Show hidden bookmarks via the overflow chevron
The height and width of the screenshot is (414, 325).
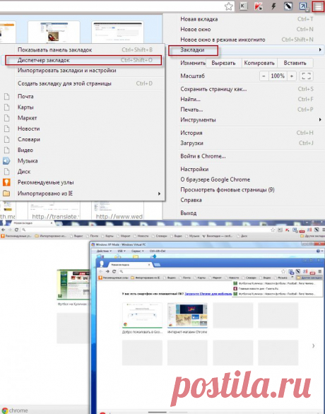pyautogui.click(x=292, y=278)
